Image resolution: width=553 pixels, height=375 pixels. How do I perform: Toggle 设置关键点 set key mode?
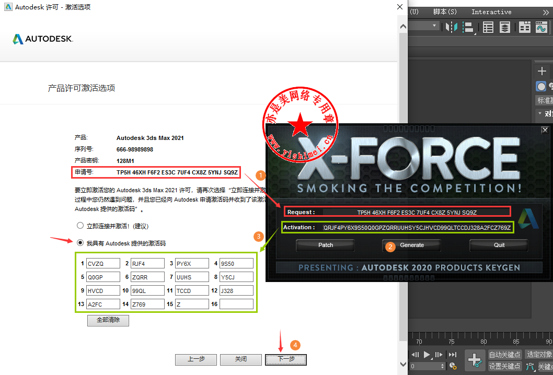[x=504, y=366]
